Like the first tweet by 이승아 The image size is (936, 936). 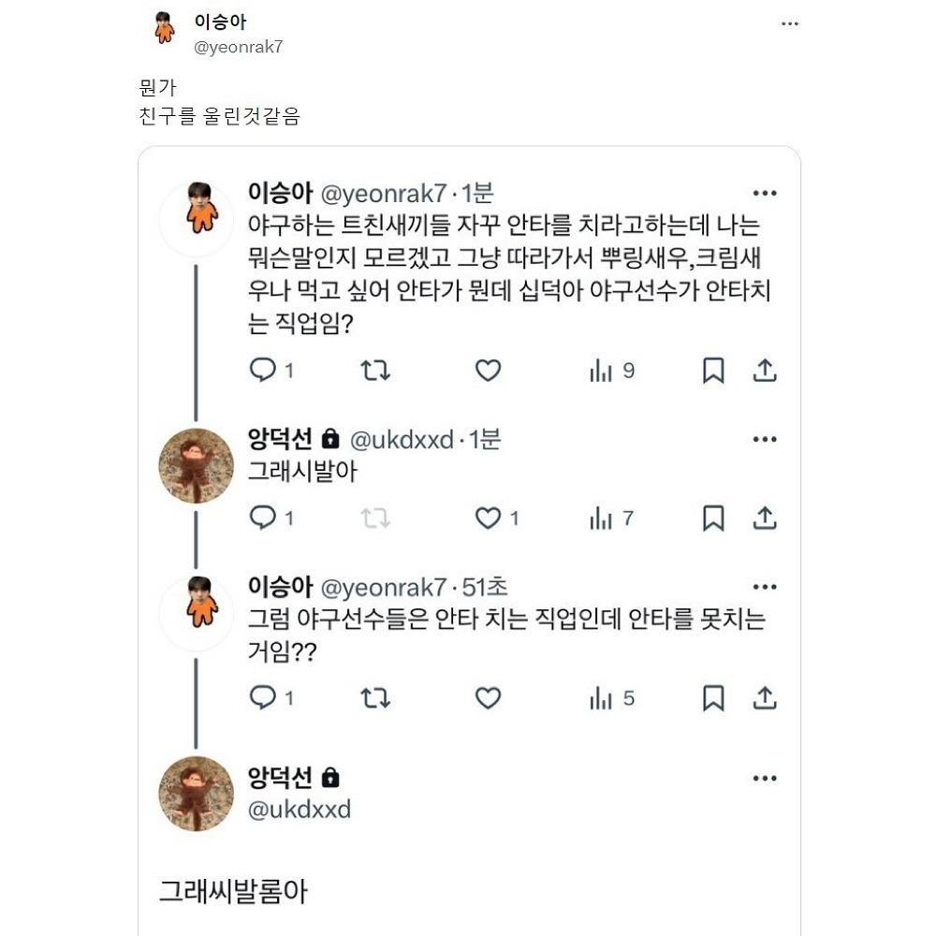[488, 371]
